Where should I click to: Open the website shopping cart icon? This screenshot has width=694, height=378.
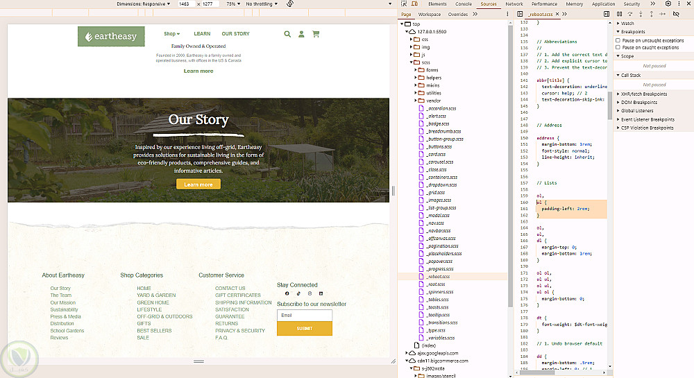[316, 34]
